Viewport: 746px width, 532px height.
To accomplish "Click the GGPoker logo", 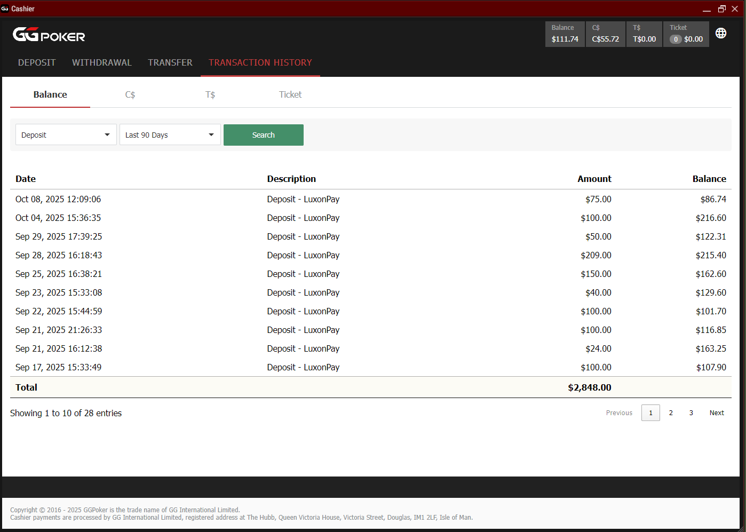I will [49, 35].
